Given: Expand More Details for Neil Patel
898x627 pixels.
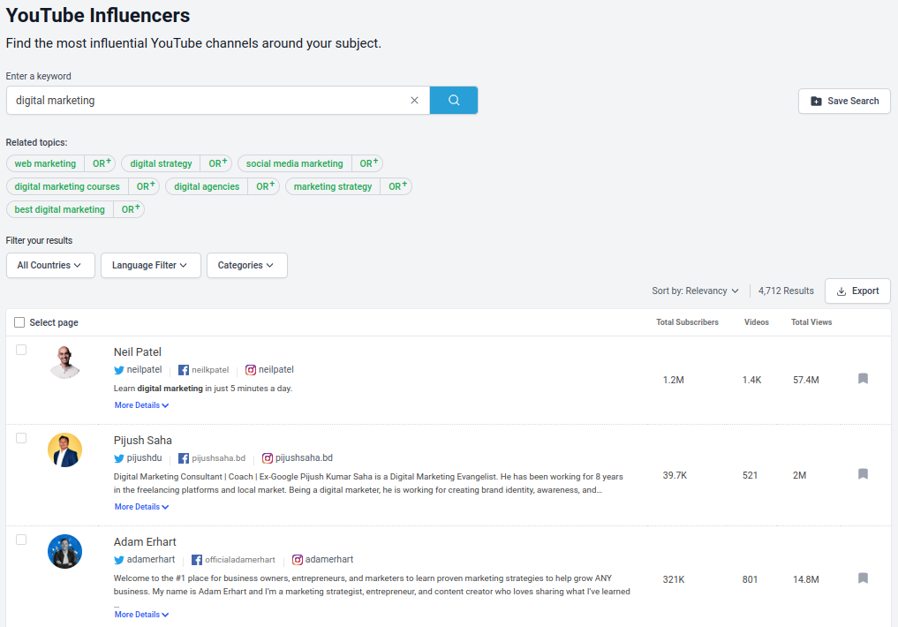Looking at the screenshot, I should [141, 404].
